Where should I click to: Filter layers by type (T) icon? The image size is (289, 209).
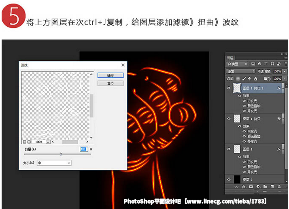click(x=266, y=64)
